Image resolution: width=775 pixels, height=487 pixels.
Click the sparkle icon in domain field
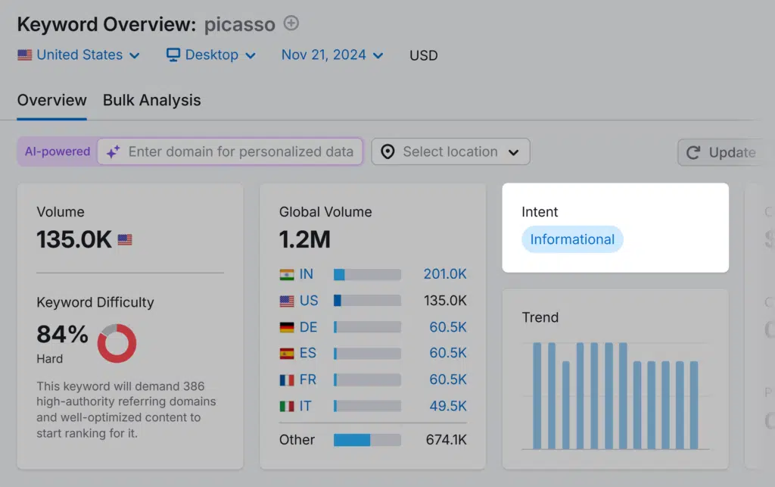click(x=113, y=152)
